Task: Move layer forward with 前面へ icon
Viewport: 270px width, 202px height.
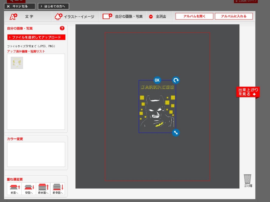Action: tap(15, 189)
